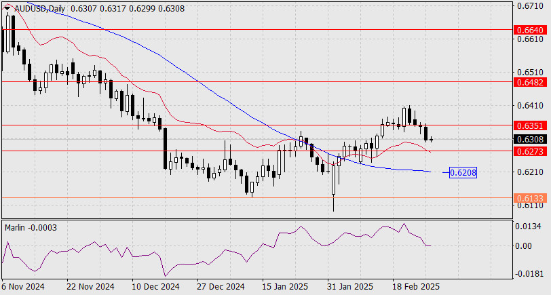
Task: Click the 6 Nov 2024 date label
Action: [x=23, y=287]
